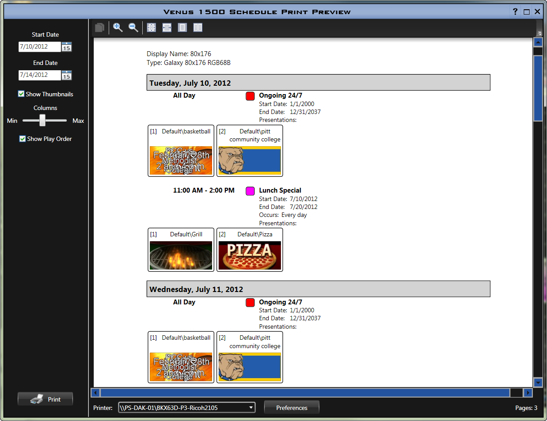Toggle the Show Play Order checkbox

[x=23, y=139]
